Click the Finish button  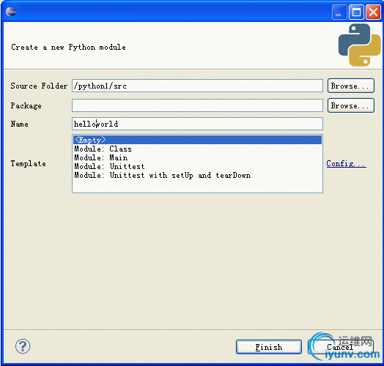pyautogui.click(x=269, y=347)
